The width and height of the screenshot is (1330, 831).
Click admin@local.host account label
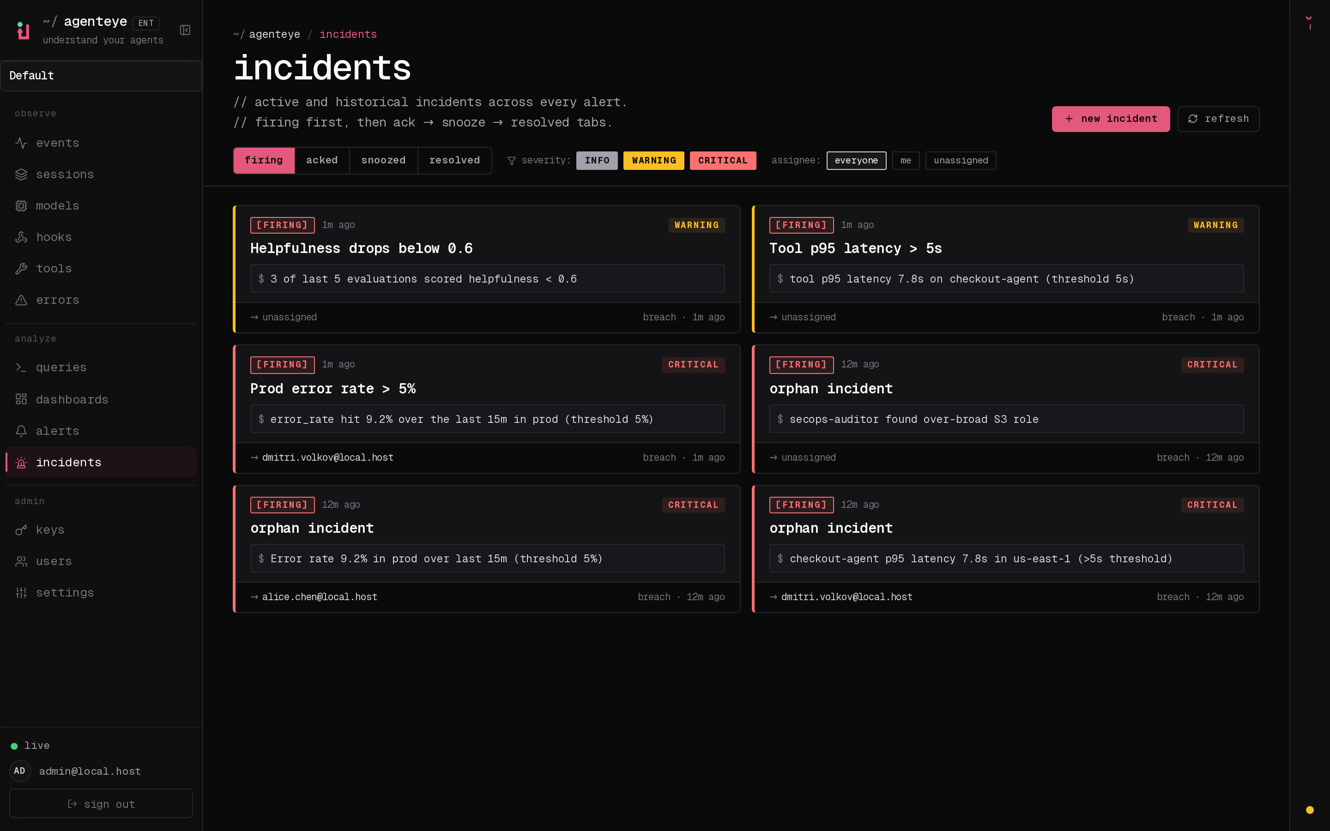90,771
